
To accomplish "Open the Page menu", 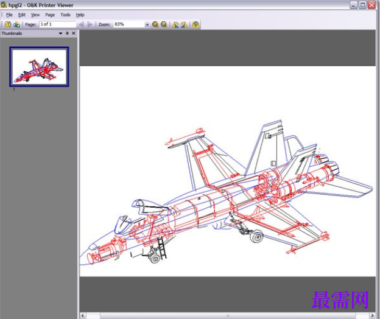I will point(50,15).
